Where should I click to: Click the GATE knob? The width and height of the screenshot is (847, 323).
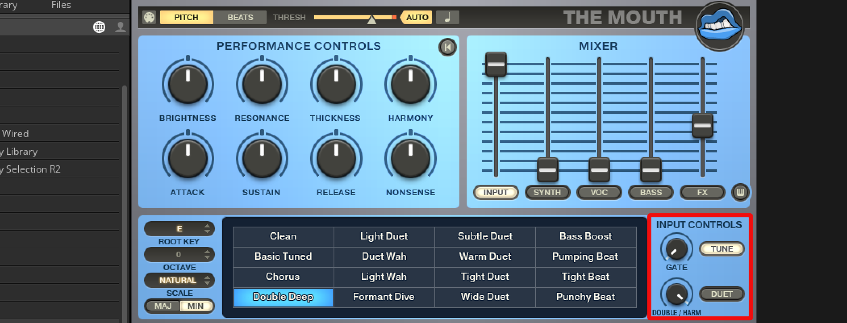tap(676, 249)
